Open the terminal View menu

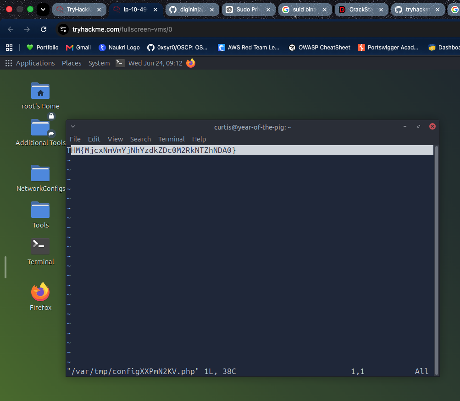coord(115,139)
